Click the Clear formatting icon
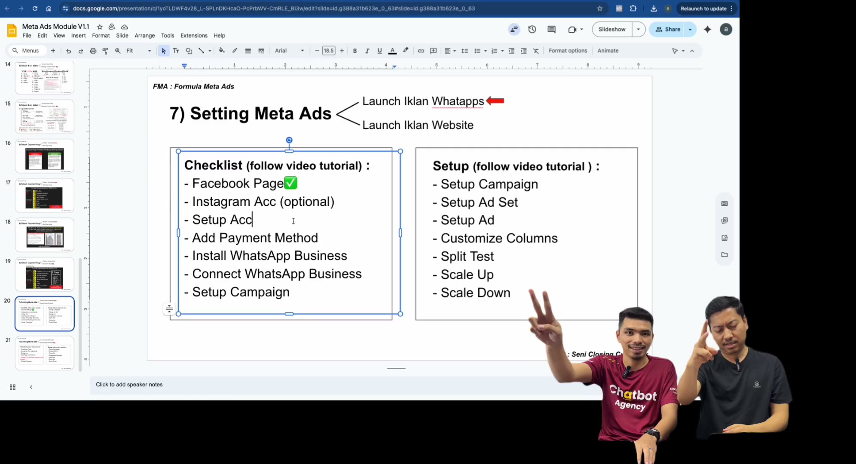The width and height of the screenshot is (856, 464). tap(536, 51)
